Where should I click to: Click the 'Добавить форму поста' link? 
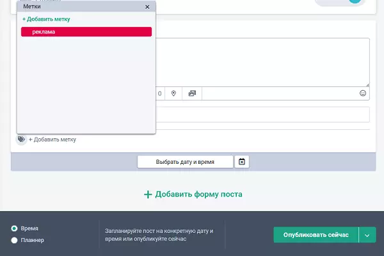click(x=198, y=194)
